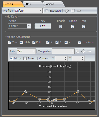Click the copy template icon

click(x=77, y=51)
